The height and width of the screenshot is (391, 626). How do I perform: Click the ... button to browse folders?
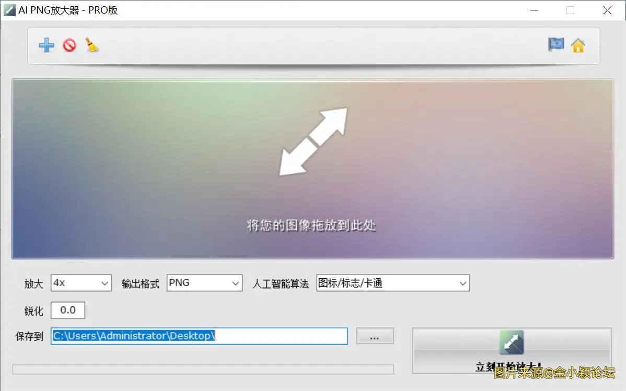375,336
